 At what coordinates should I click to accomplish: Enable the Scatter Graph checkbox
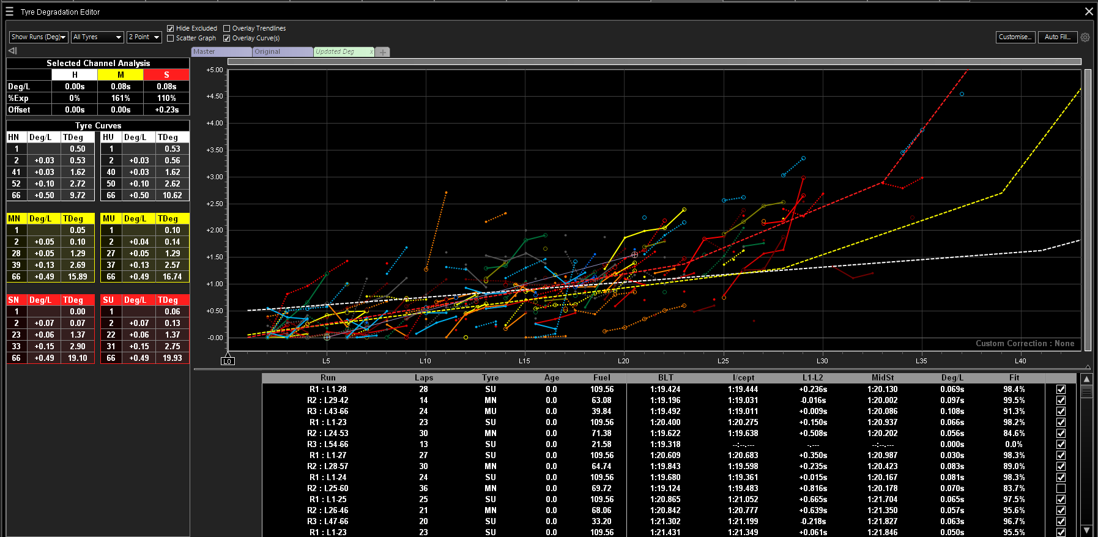click(171, 38)
